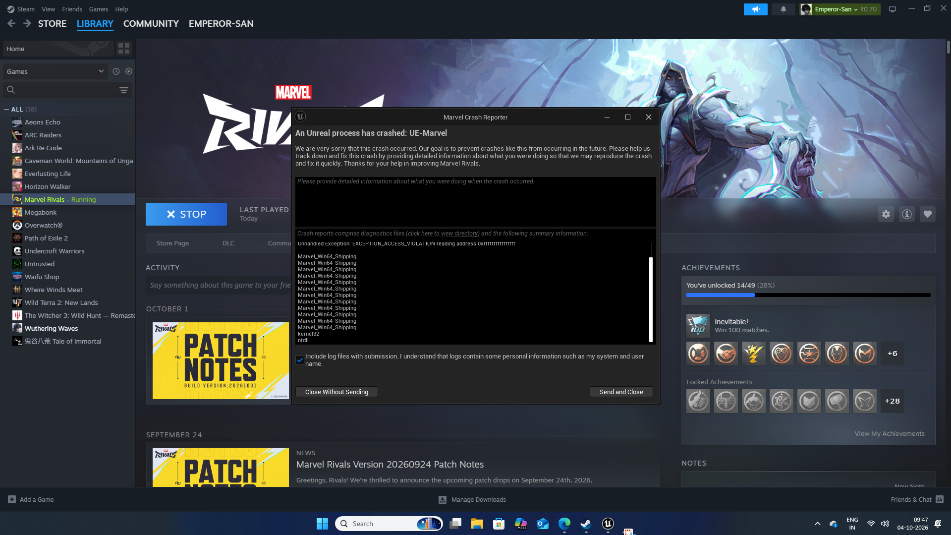Select Path of Exile 2 in library
This screenshot has height=535, width=951.
67,238
